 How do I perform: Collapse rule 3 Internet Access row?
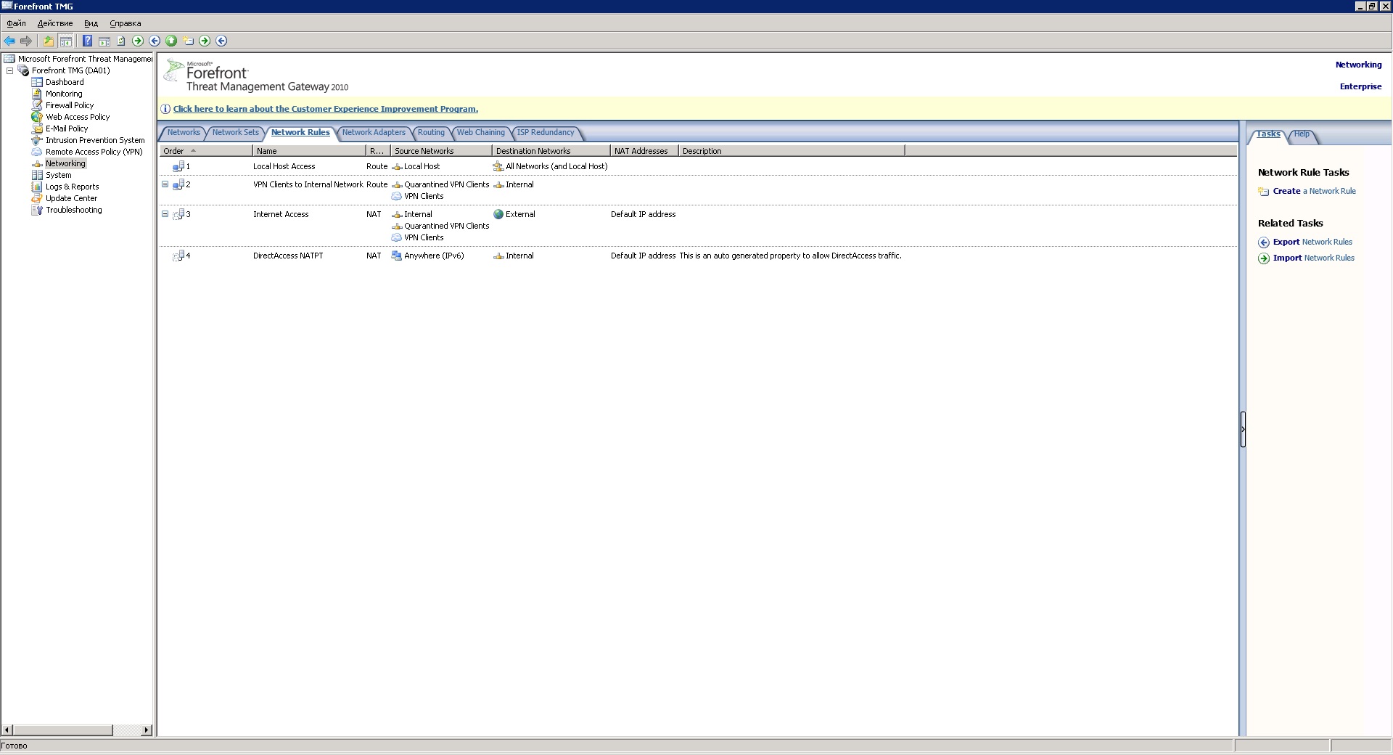(165, 214)
